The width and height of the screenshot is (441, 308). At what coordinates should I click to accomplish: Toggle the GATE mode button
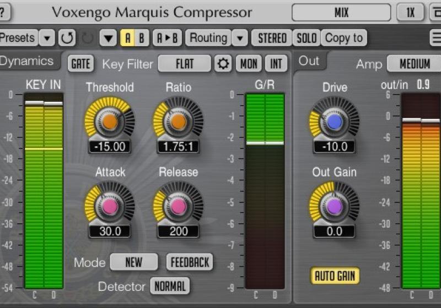[x=80, y=64]
